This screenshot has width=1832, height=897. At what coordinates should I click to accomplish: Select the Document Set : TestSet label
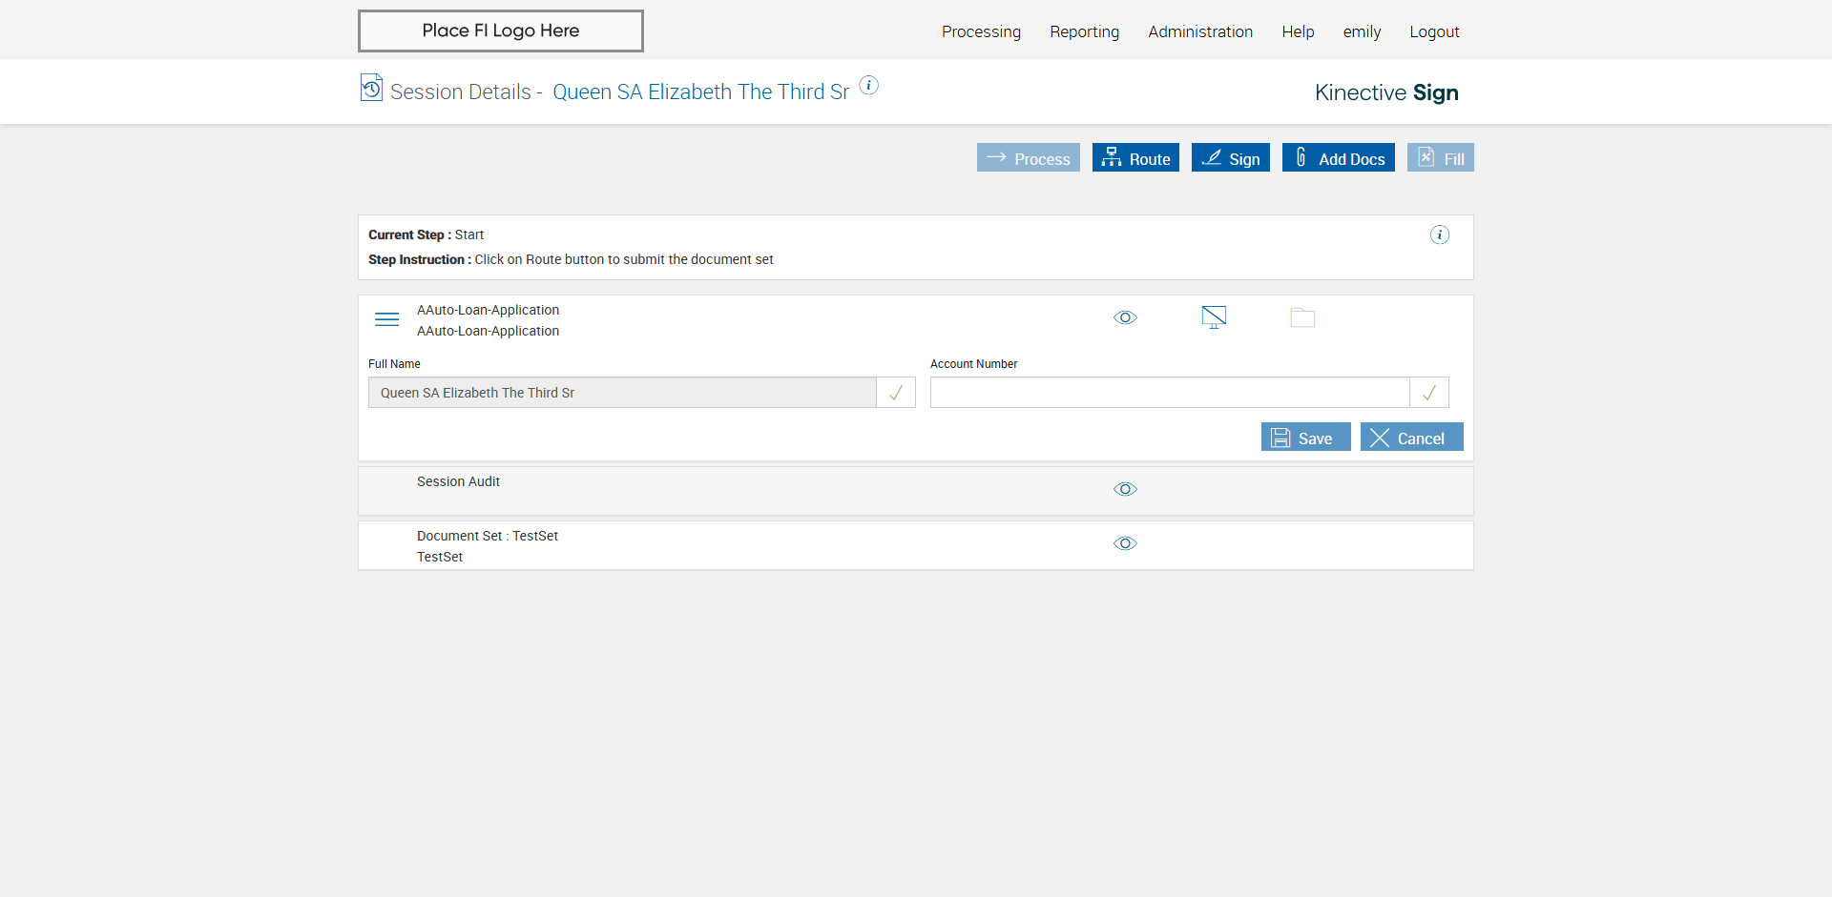click(488, 536)
